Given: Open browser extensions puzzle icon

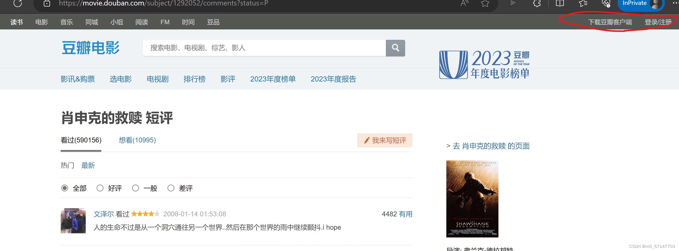Looking at the screenshot, I should [537, 3].
